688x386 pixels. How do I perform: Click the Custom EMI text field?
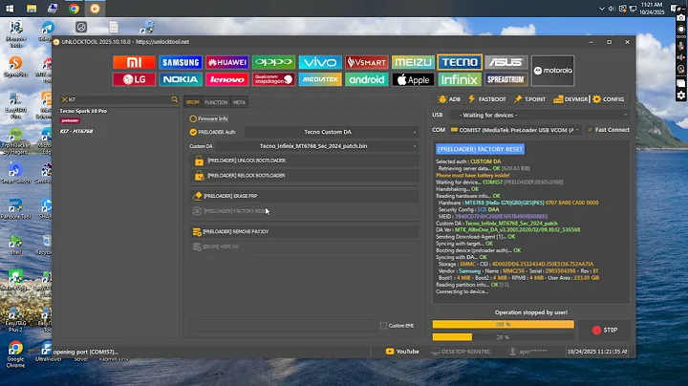(283, 326)
